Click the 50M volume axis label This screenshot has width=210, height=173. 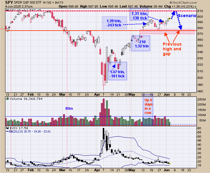click(x=202, y=120)
